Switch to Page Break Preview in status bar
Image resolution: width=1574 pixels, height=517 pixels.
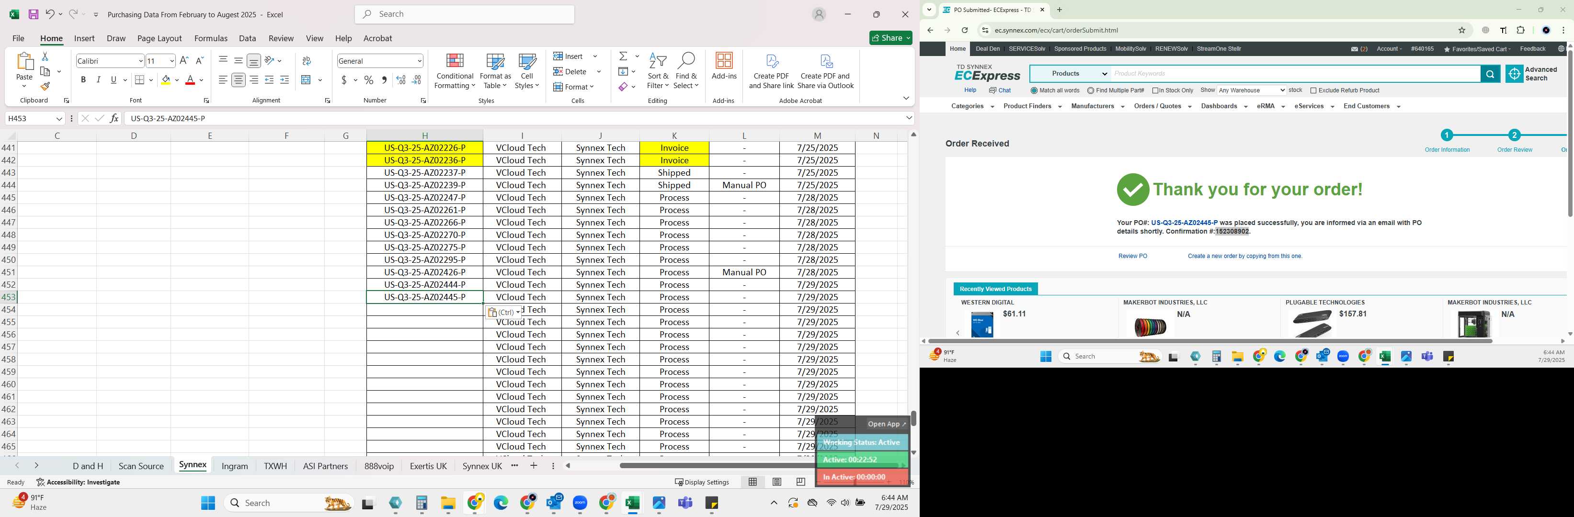tap(800, 482)
